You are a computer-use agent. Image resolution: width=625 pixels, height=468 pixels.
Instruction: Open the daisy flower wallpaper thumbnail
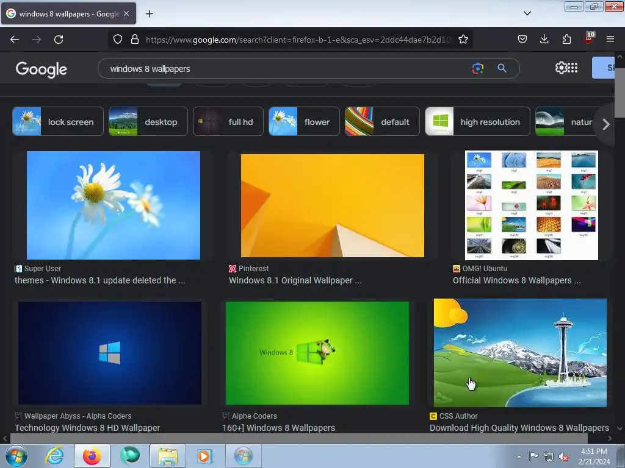[113, 205]
